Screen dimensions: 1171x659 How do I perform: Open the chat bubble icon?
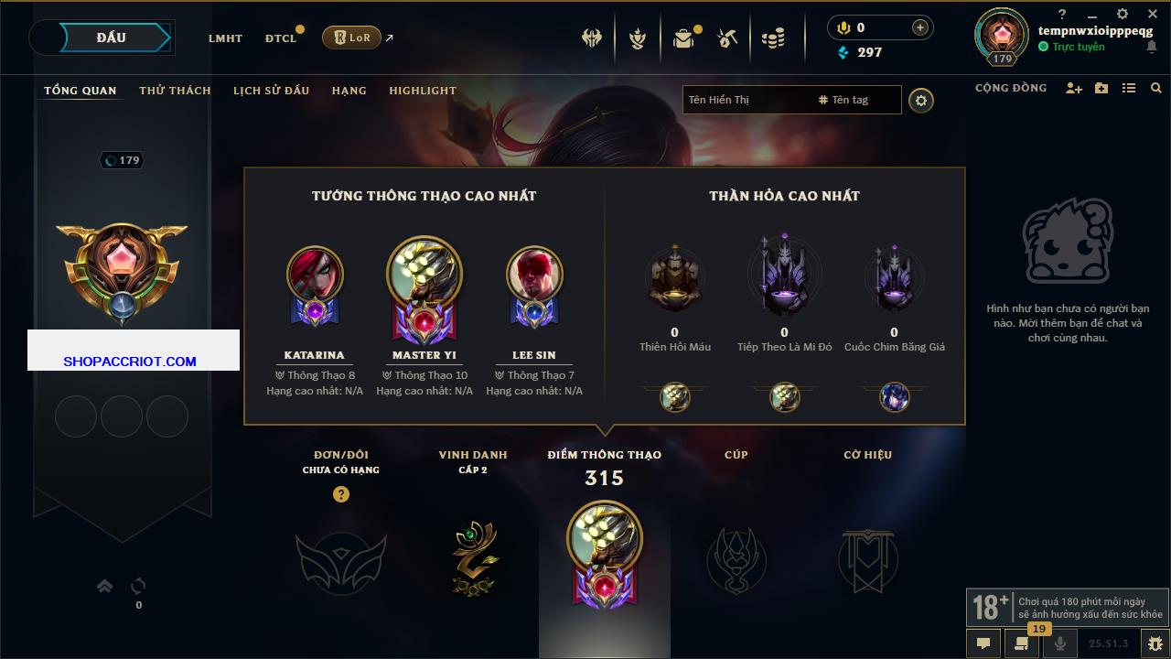tap(983, 643)
